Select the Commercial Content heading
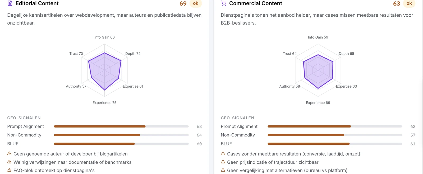The image size is (423, 174). [x=256, y=3]
